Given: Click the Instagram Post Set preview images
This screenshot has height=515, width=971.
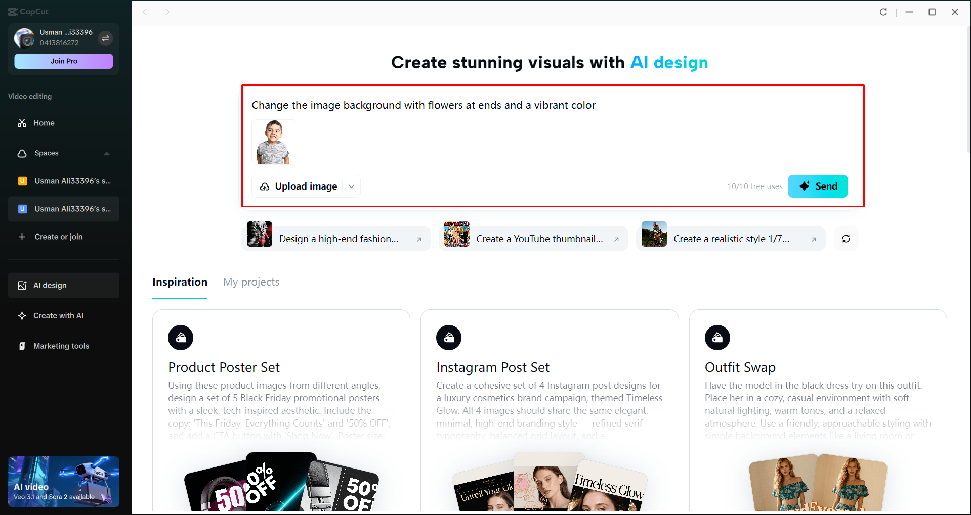Looking at the screenshot, I should (x=550, y=482).
